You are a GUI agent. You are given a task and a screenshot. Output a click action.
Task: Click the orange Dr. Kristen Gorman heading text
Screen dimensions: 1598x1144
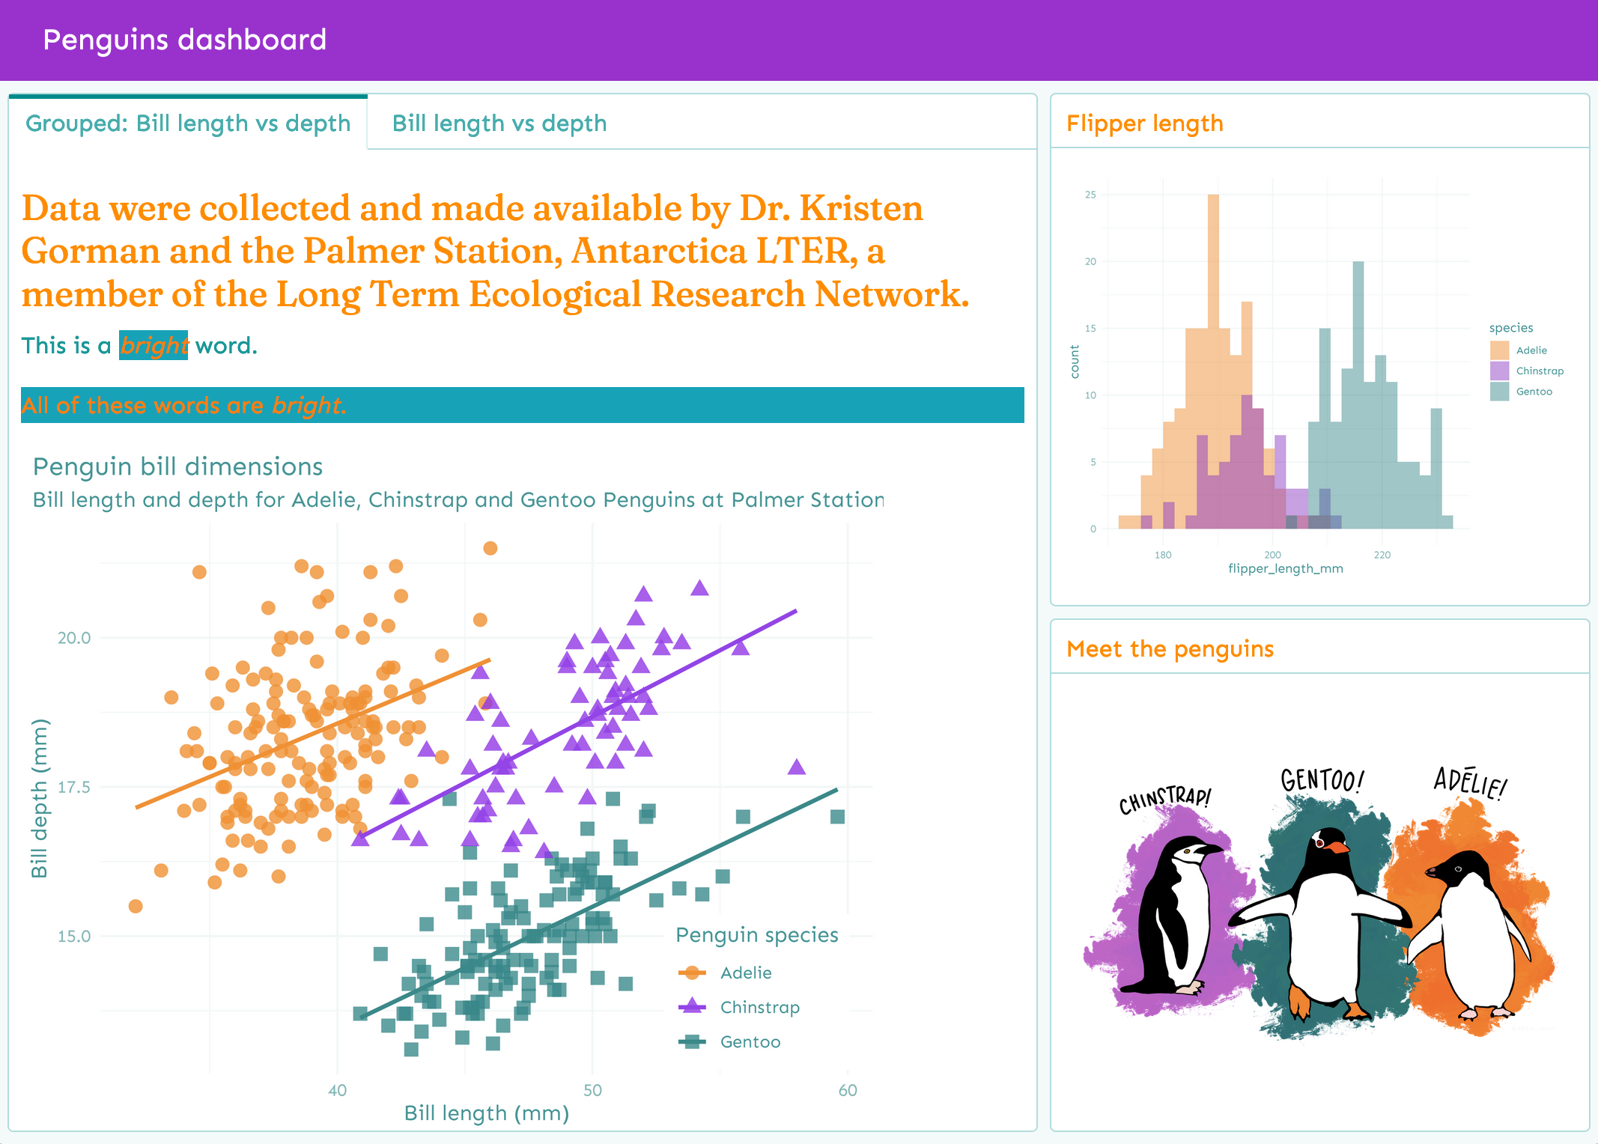point(494,251)
